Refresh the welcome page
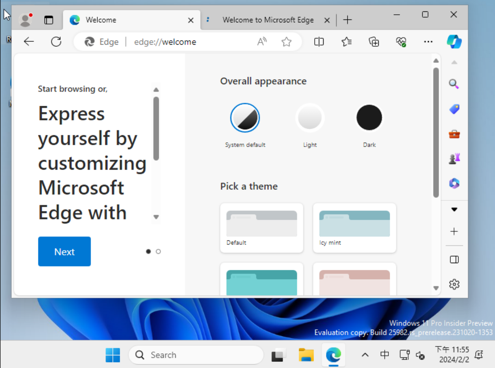Viewport: 495px width, 368px height. [x=56, y=42]
